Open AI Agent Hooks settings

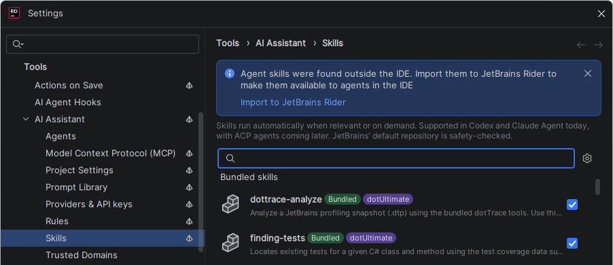tap(68, 103)
